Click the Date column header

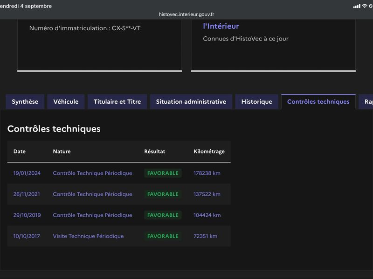20,152
